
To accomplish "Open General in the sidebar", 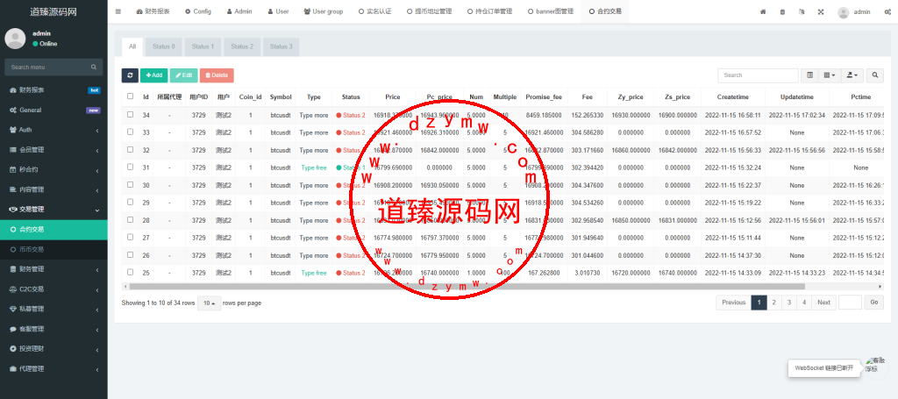I will [53, 110].
